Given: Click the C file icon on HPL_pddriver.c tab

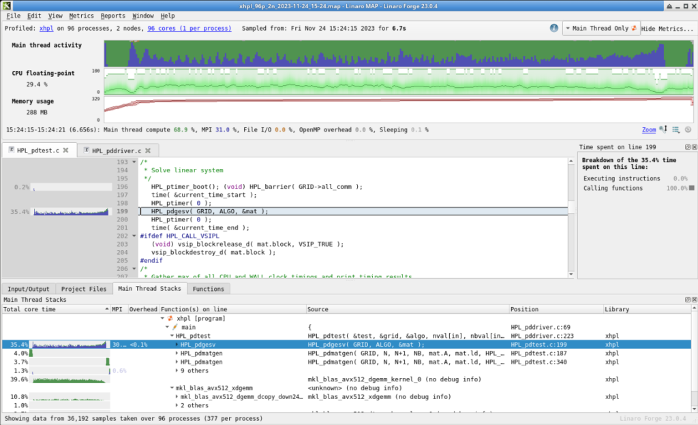Looking at the screenshot, I should click(x=87, y=151).
